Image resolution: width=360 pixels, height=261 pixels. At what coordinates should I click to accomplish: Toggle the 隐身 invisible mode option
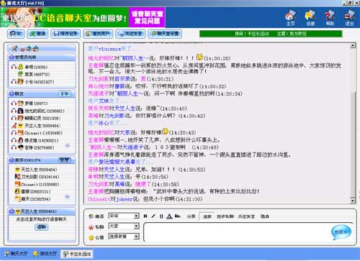[265, 216]
